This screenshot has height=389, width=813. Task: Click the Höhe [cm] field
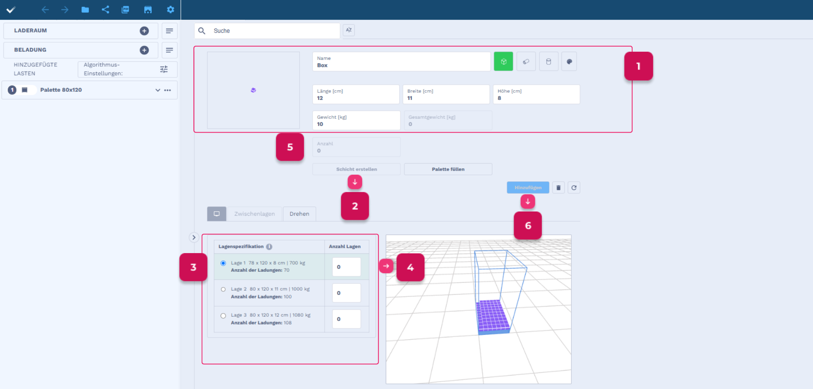click(536, 94)
